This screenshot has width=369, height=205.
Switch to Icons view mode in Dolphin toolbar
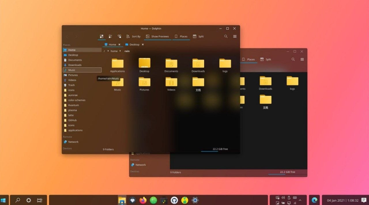101,37
